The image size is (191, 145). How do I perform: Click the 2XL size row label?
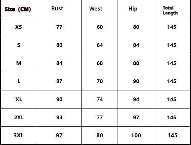tap(19, 118)
